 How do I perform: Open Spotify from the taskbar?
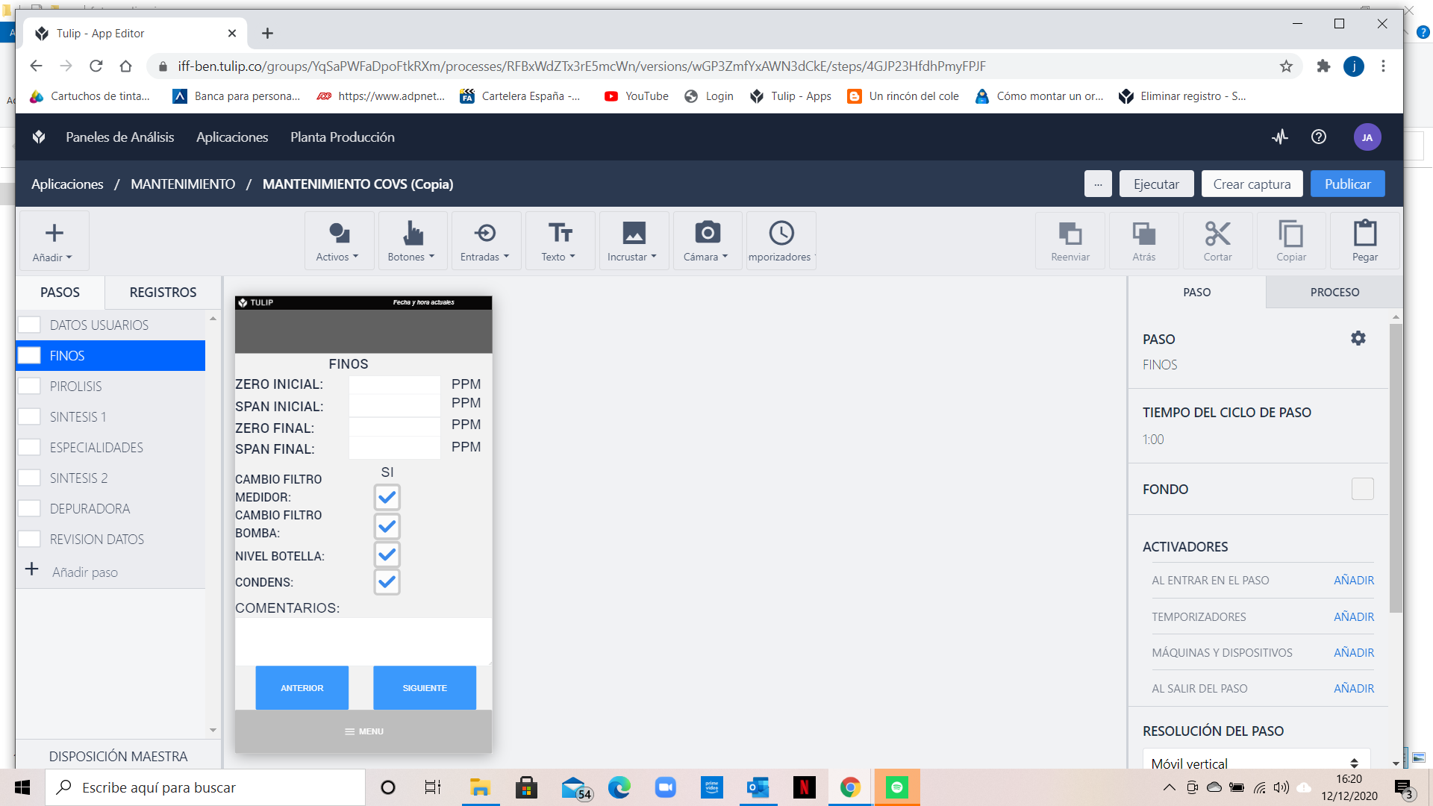point(896,787)
